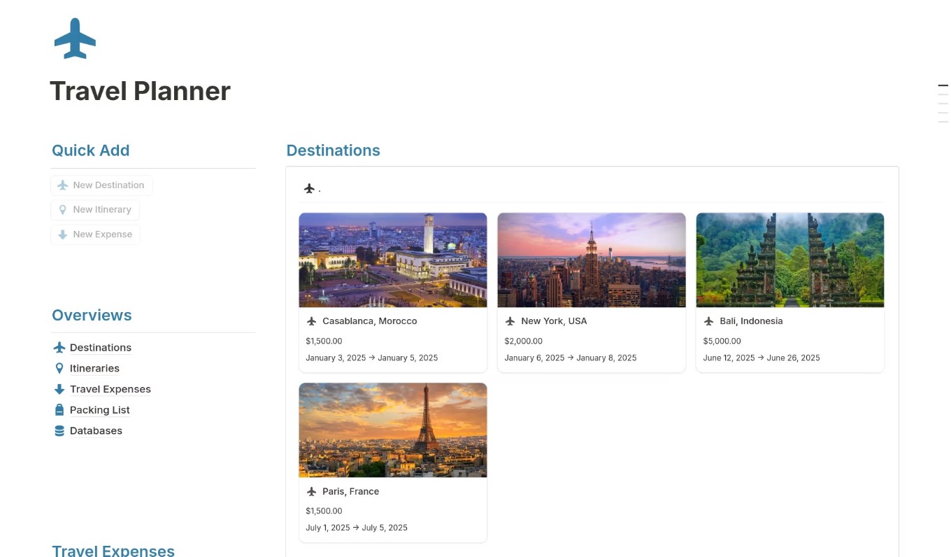The image size is (951, 557).
Task: Click airplane icon beside Destinations overview link
Action: coord(59,348)
